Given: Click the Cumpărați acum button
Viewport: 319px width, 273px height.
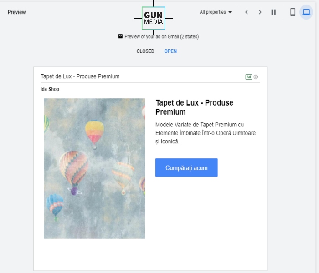Looking at the screenshot, I should [186, 167].
